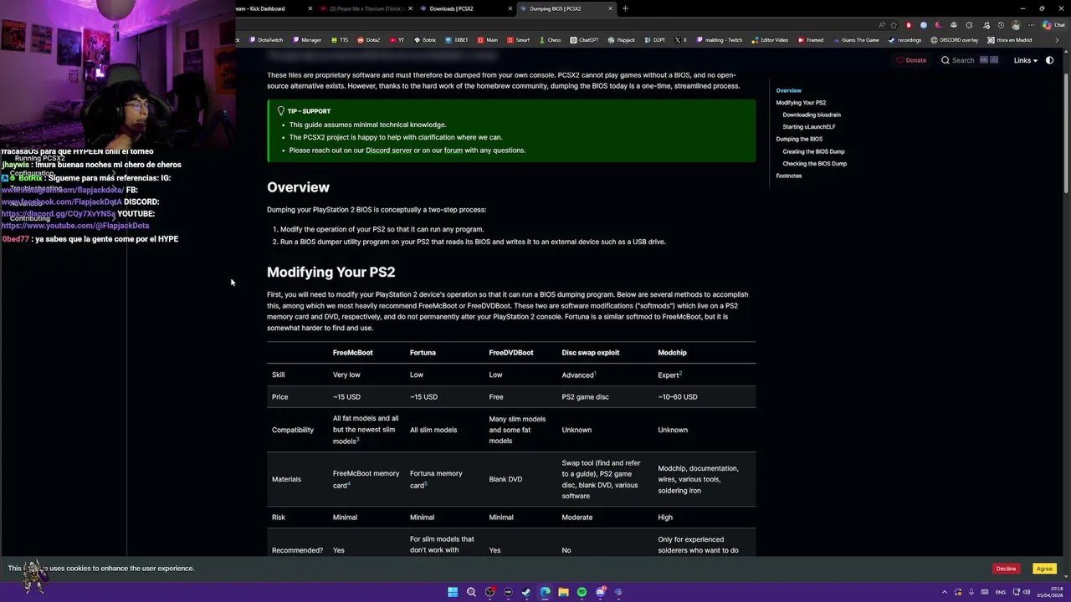Toggle the dark/light theme icon

pyautogui.click(x=1049, y=60)
